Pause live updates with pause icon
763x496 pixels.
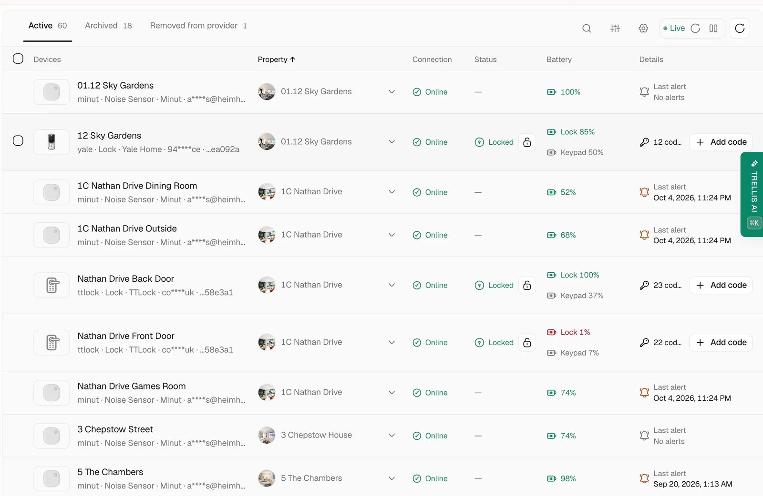[713, 29]
